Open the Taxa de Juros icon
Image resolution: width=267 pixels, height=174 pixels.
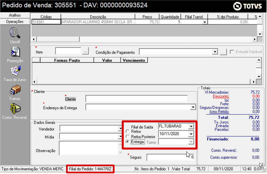(15, 70)
